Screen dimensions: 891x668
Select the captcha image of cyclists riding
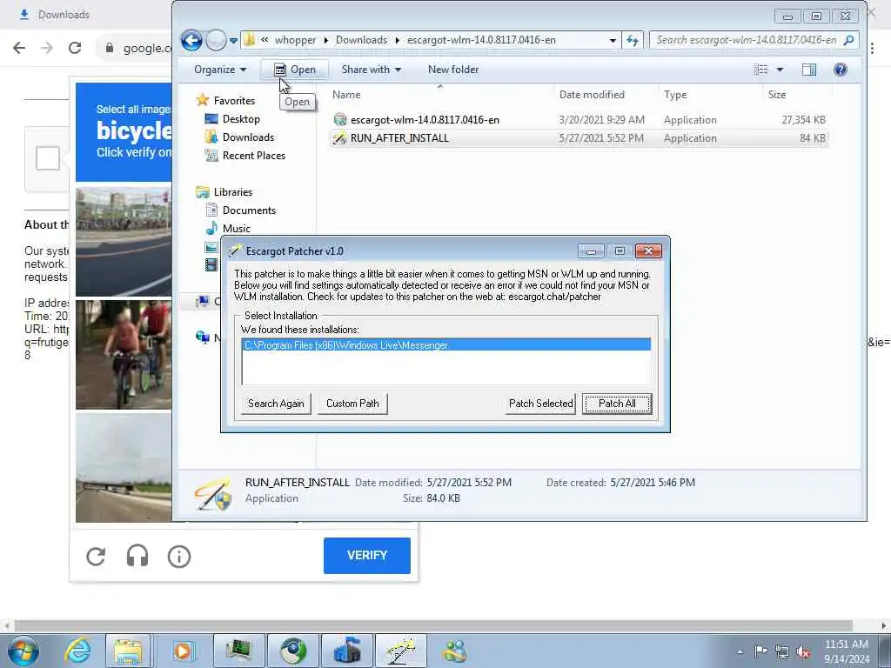pos(124,355)
